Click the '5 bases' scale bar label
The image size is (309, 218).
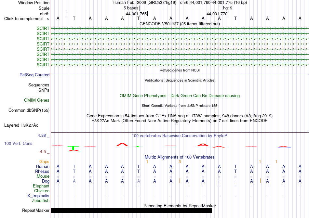[131, 8]
